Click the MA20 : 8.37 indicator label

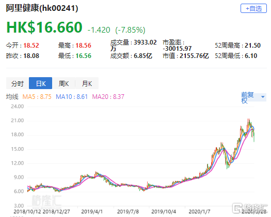click(108, 97)
